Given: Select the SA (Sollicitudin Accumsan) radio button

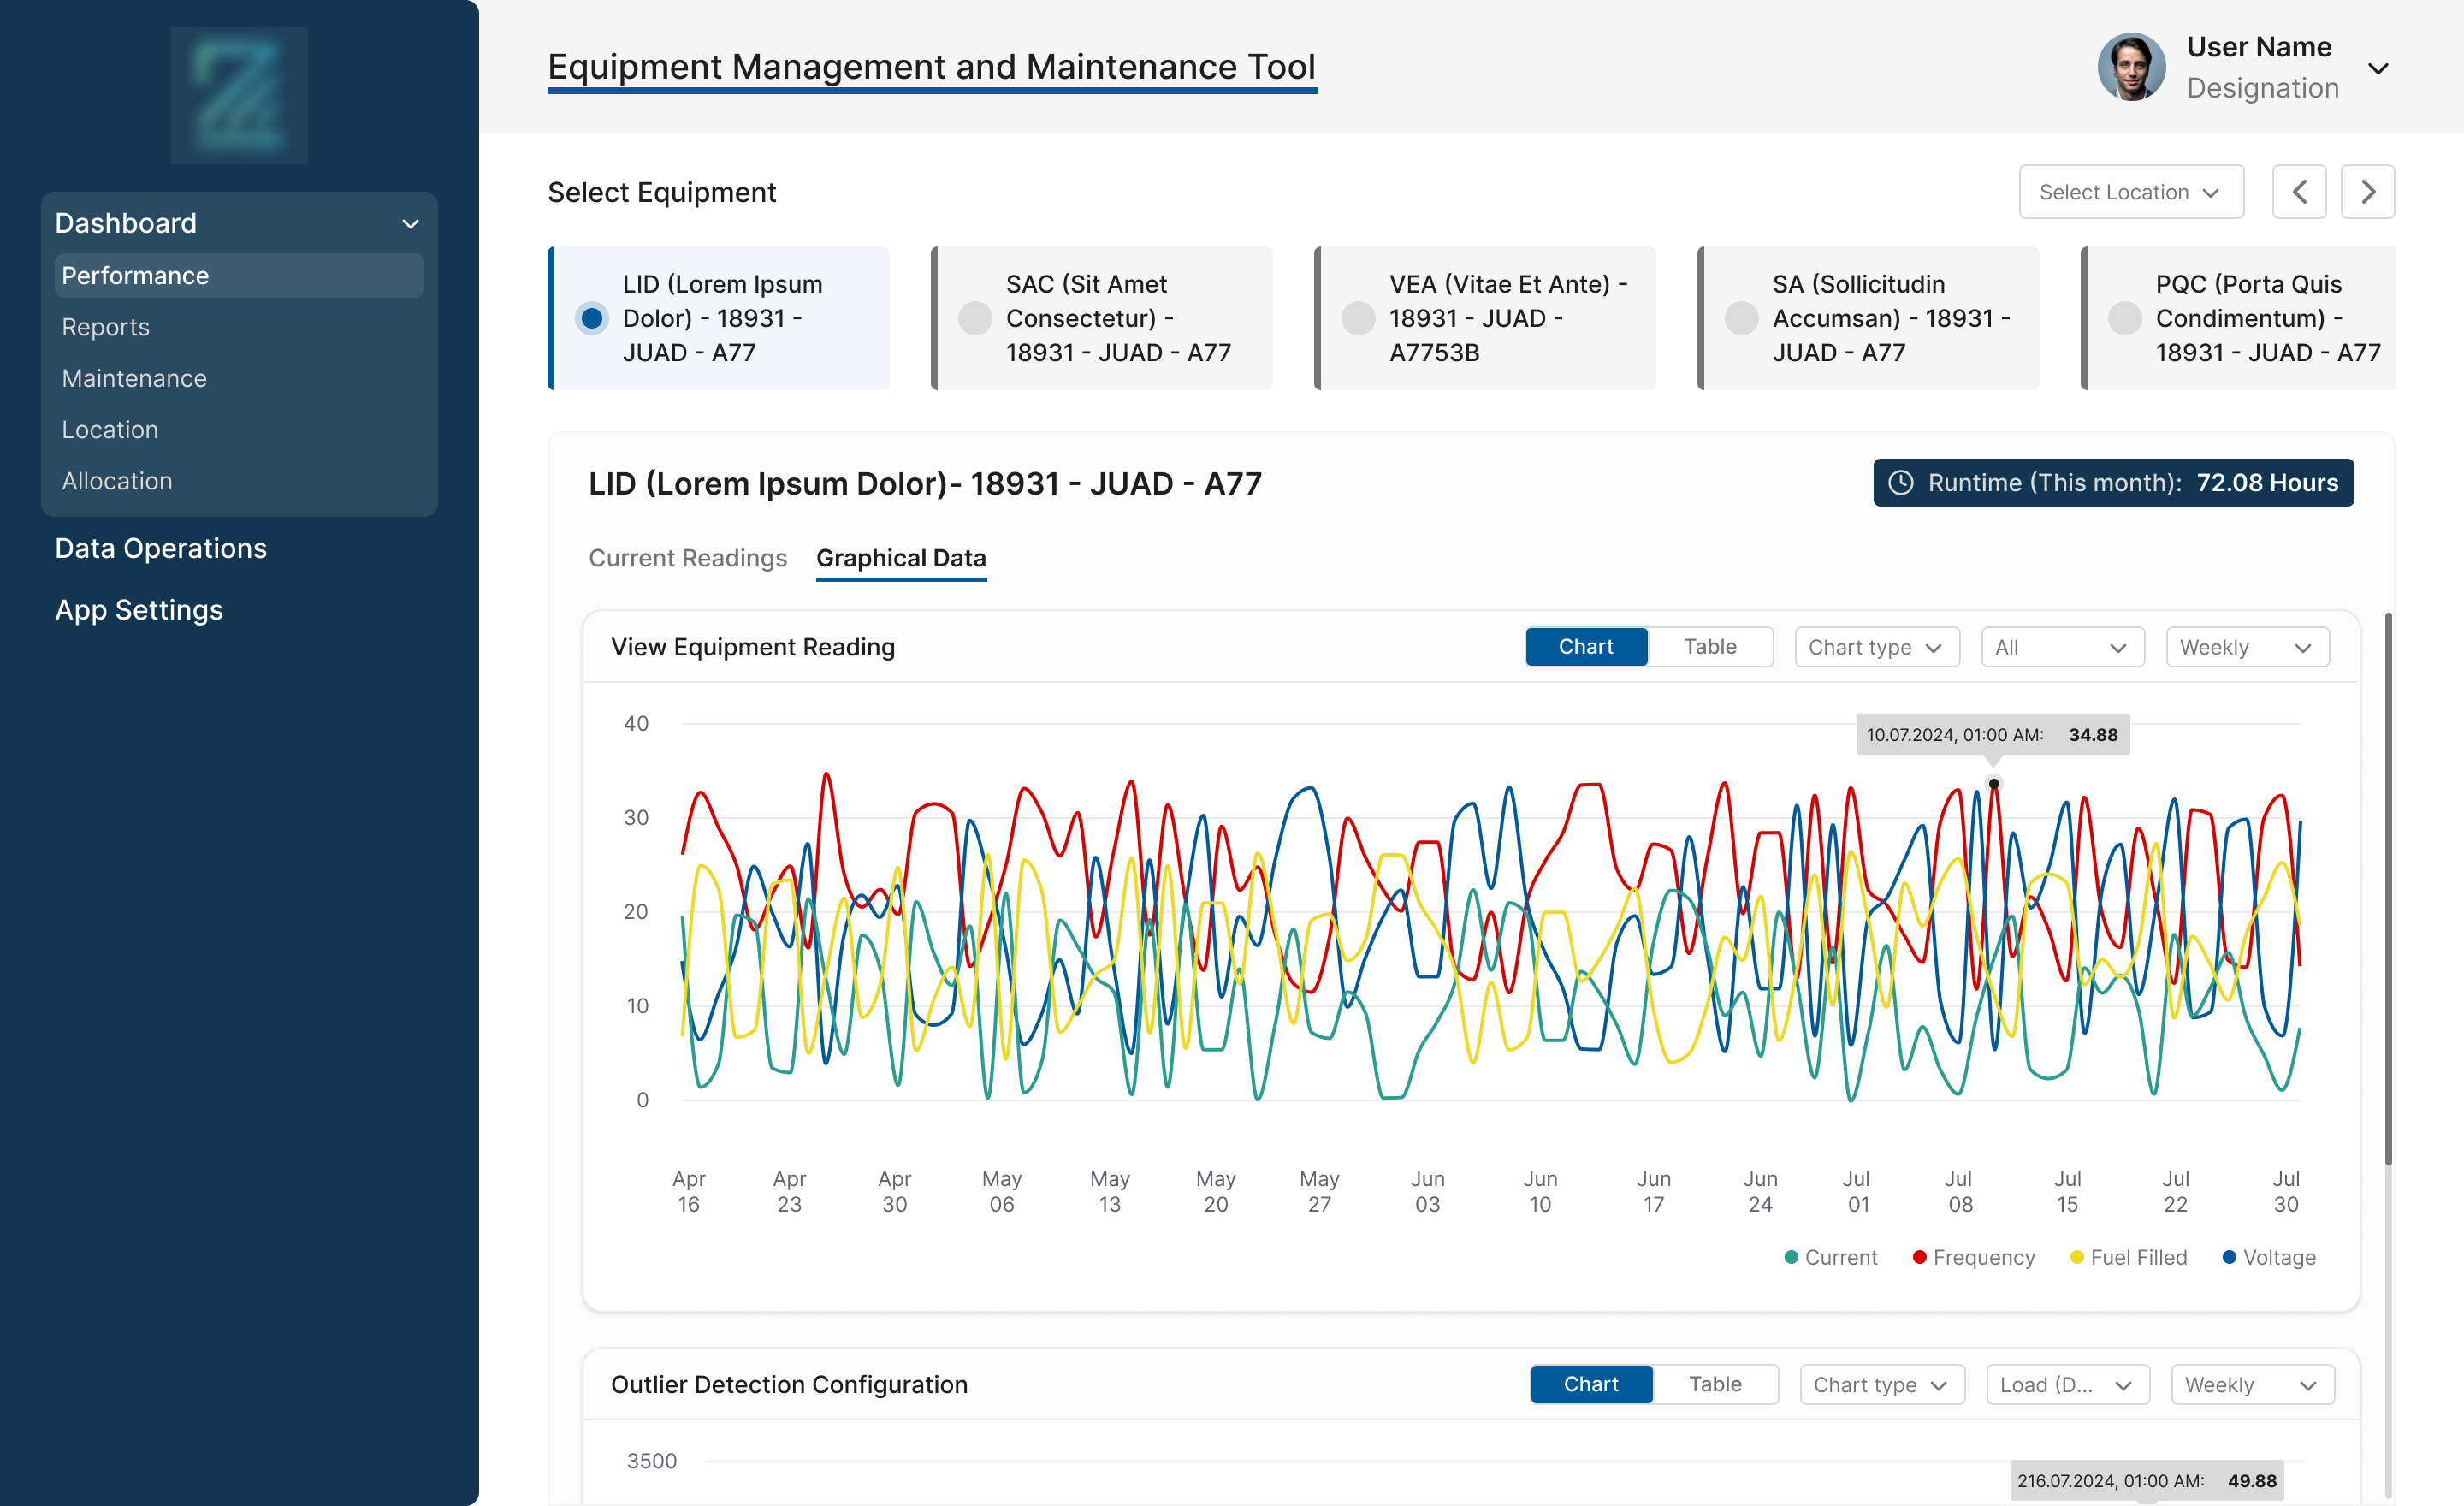Looking at the screenshot, I should pyautogui.click(x=1741, y=318).
